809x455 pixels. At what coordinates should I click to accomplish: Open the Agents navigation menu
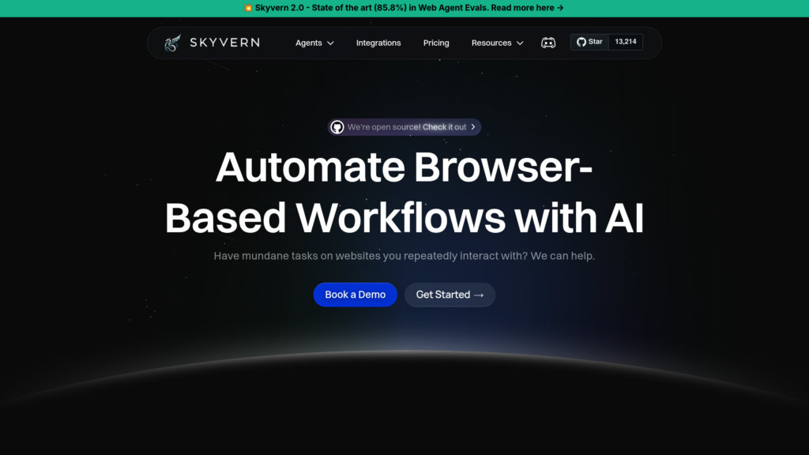coord(308,43)
